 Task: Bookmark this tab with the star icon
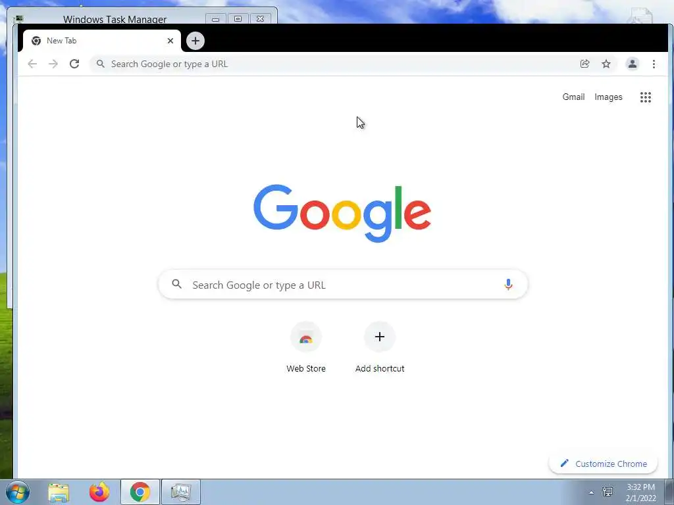point(606,64)
